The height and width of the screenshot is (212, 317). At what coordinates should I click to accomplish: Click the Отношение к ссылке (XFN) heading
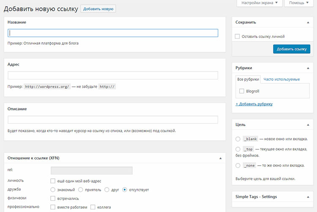(x=33, y=158)
